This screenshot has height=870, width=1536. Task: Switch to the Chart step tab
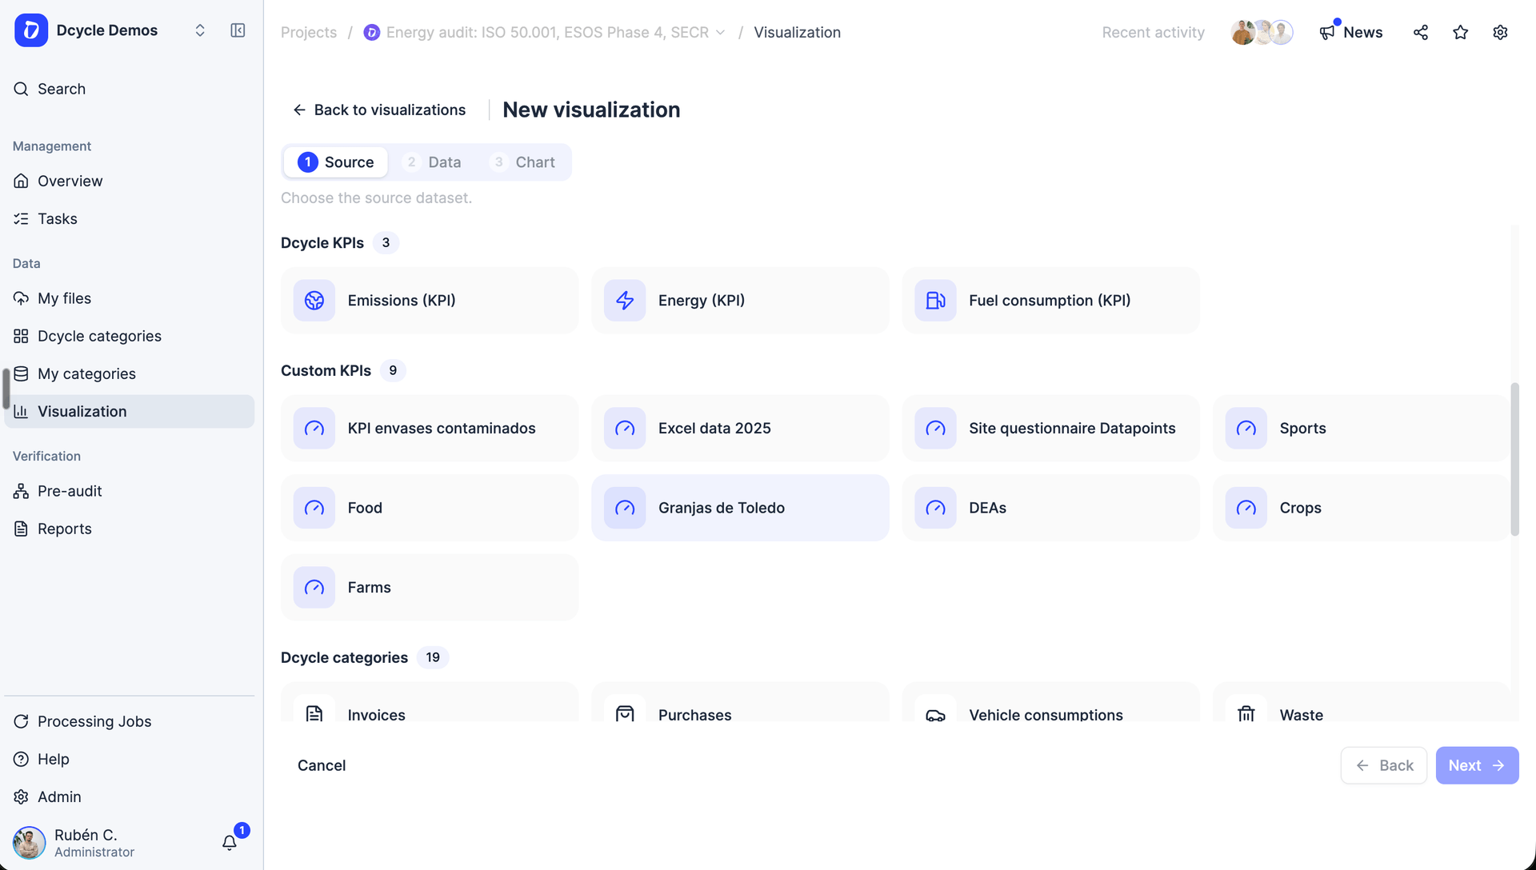pyautogui.click(x=523, y=162)
